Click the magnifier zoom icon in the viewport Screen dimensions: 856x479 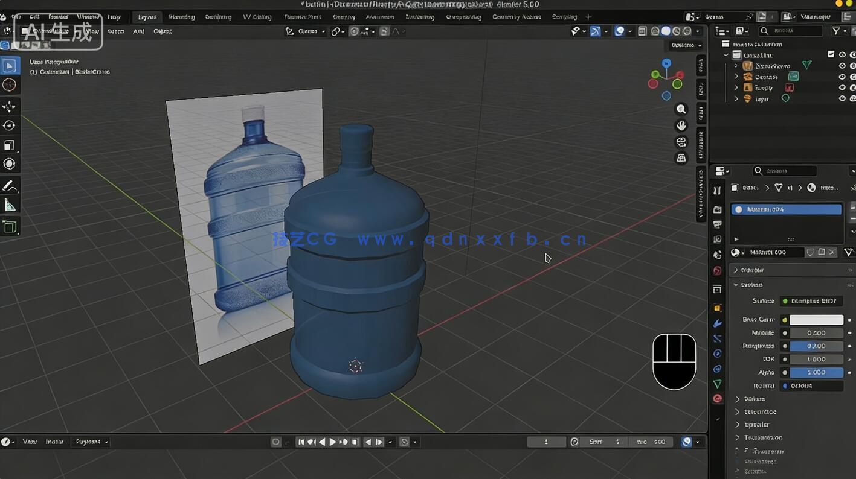tap(681, 109)
